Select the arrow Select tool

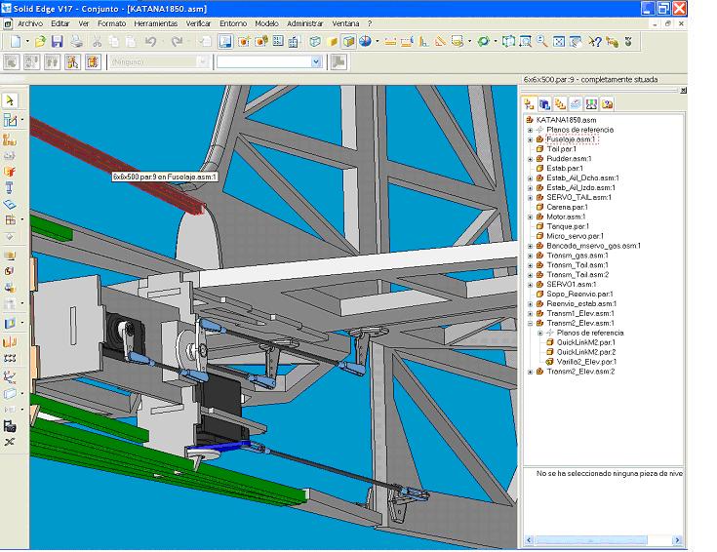(x=10, y=100)
